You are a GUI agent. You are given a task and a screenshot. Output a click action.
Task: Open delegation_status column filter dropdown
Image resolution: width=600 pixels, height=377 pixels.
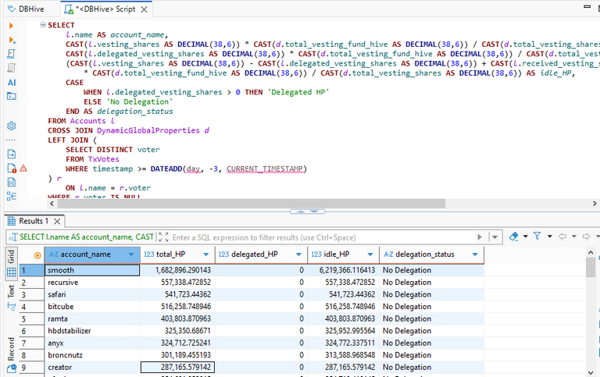coord(475,254)
